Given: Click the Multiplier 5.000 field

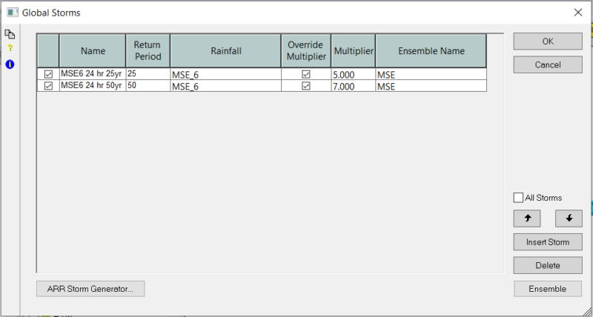Looking at the screenshot, I should (x=353, y=75).
